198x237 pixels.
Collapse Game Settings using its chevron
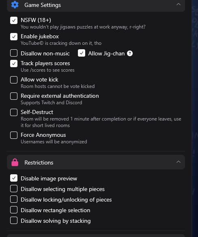pos(178,4)
